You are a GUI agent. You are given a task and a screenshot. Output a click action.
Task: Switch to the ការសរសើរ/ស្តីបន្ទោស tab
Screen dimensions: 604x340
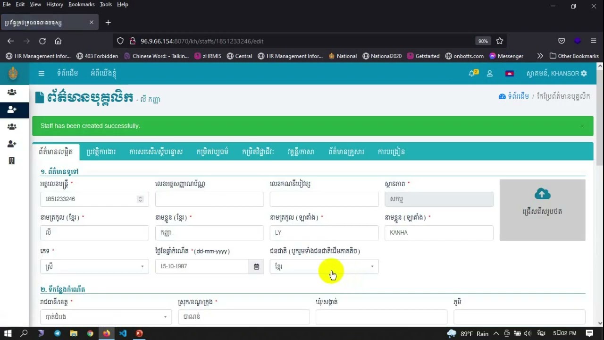click(156, 152)
